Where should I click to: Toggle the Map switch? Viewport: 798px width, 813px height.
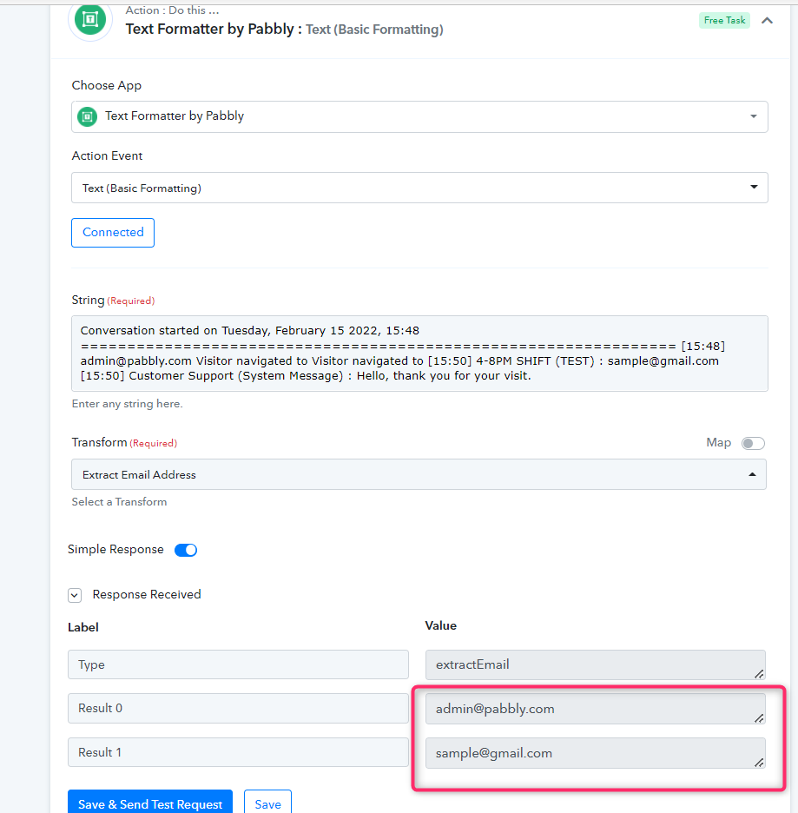[x=753, y=443]
